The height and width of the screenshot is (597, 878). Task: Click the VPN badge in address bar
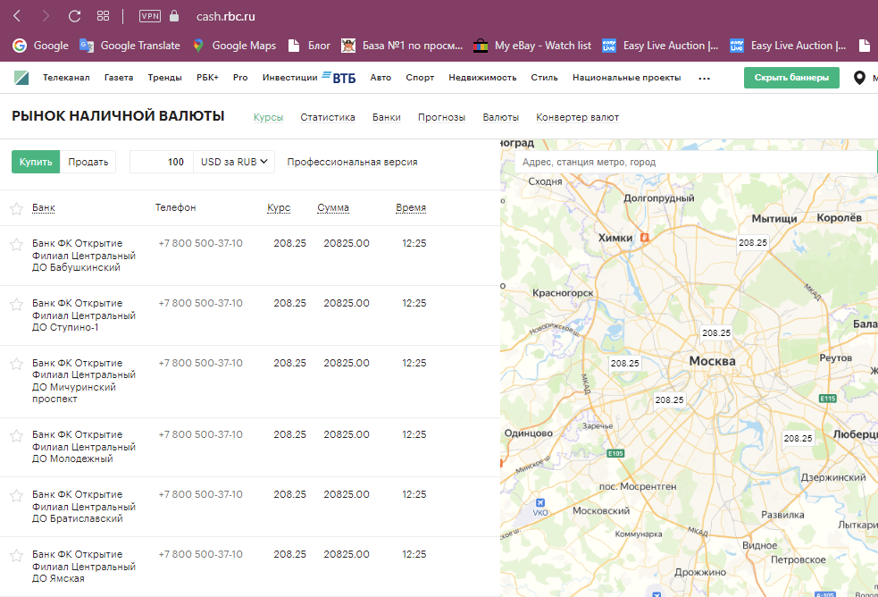tap(150, 16)
